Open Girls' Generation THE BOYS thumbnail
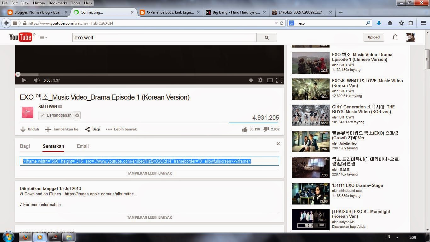The width and height of the screenshot is (430, 242). click(x=310, y=115)
